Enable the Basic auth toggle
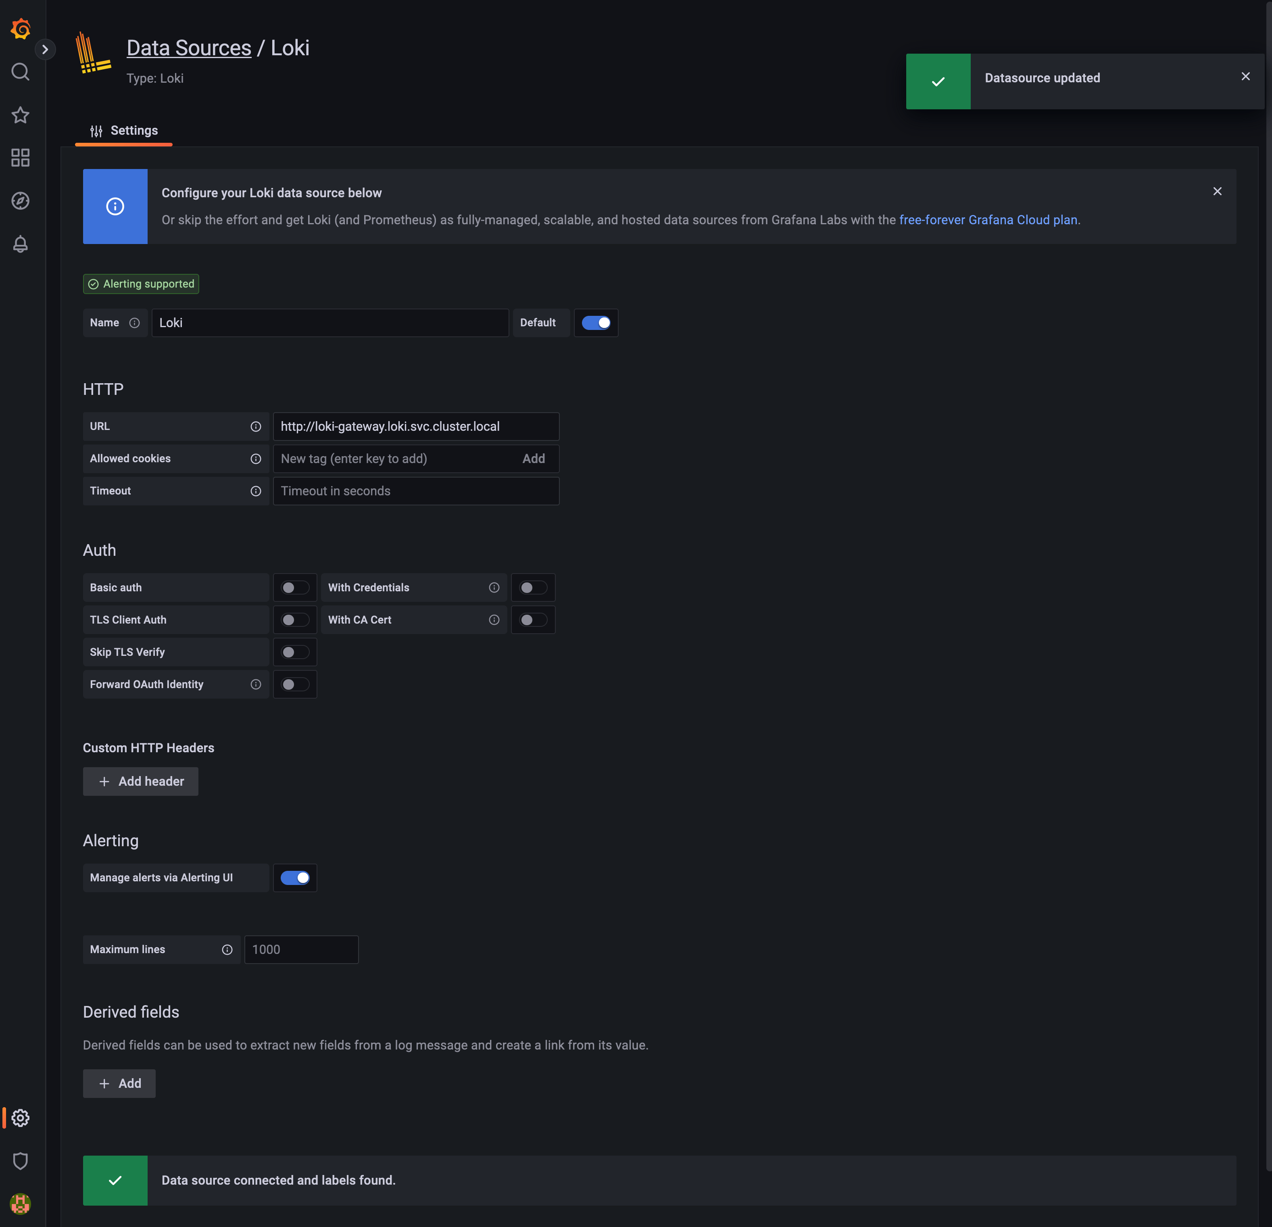Viewport: 1272px width, 1227px height. pyautogui.click(x=295, y=587)
